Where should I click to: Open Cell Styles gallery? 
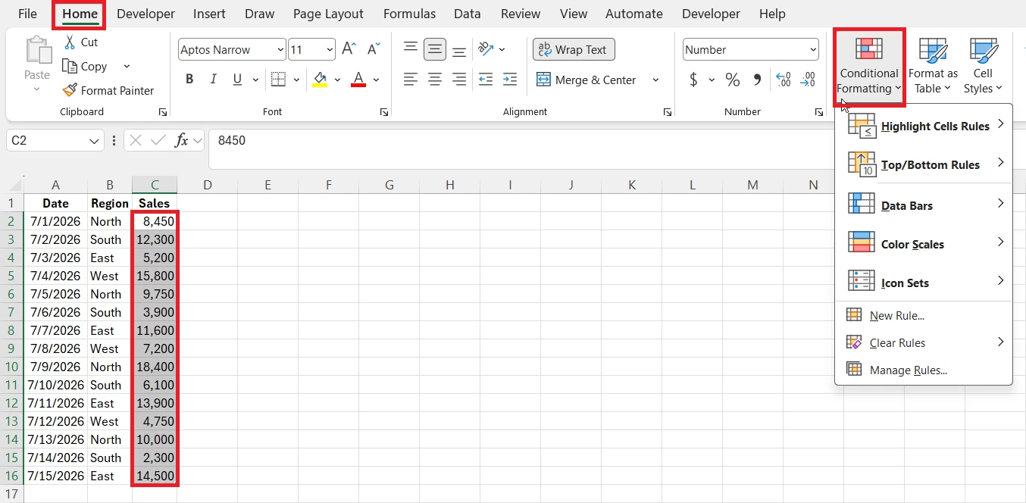click(x=983, y=66)
